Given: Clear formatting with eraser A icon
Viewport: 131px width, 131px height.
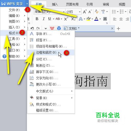Looking at the screenshot, I should [x=97, y=12].
